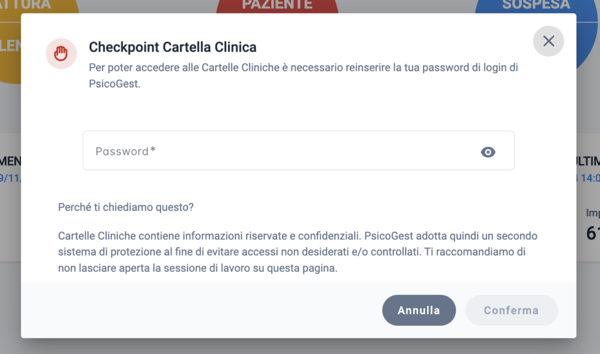Click the 'Imp' label at the right edge
This screenshot has height=354, width=600.
[593, 213]
